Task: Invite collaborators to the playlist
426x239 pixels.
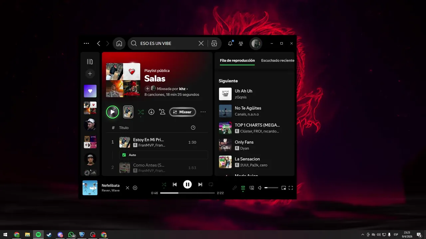Action: [x=162, y=112]
